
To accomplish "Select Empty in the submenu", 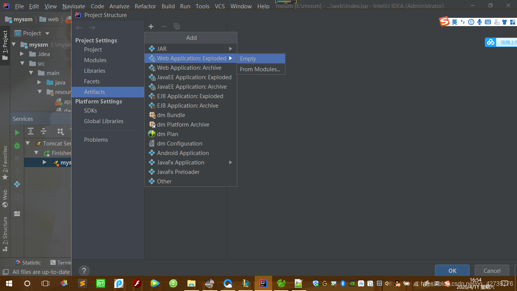I will pyautogui.click(x=261, y=59).
